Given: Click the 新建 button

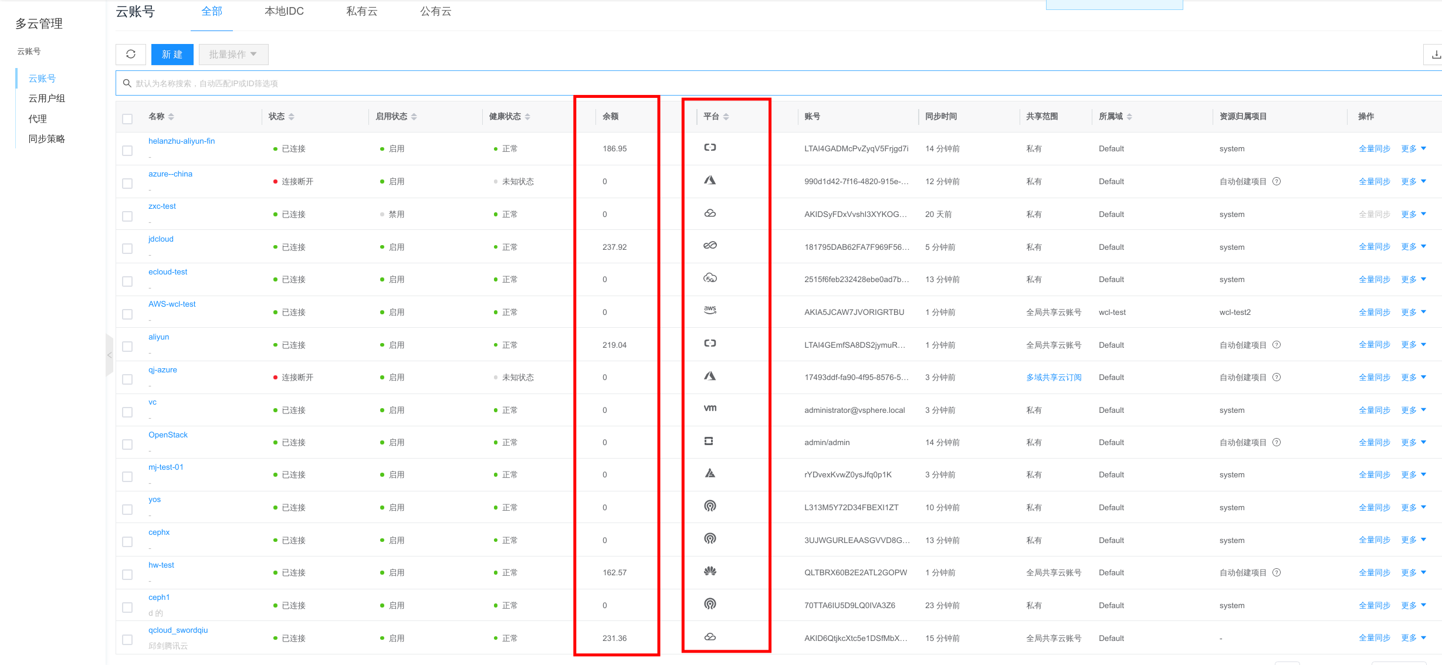Looking at the screenshot, I should tap(172, 55).
